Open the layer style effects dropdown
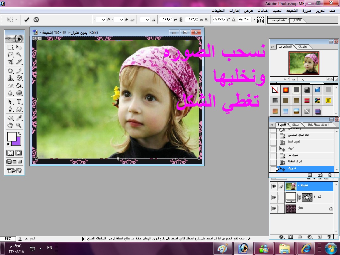Image resolution: width=340 pixels, height=255 pixels. [282, 237]
